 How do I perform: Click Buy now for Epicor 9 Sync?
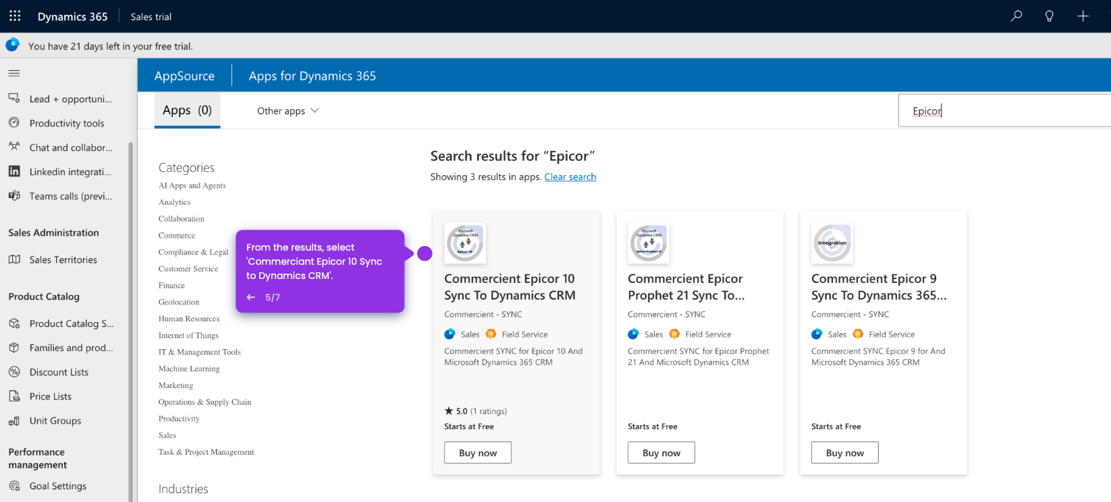tap(845, 453)
